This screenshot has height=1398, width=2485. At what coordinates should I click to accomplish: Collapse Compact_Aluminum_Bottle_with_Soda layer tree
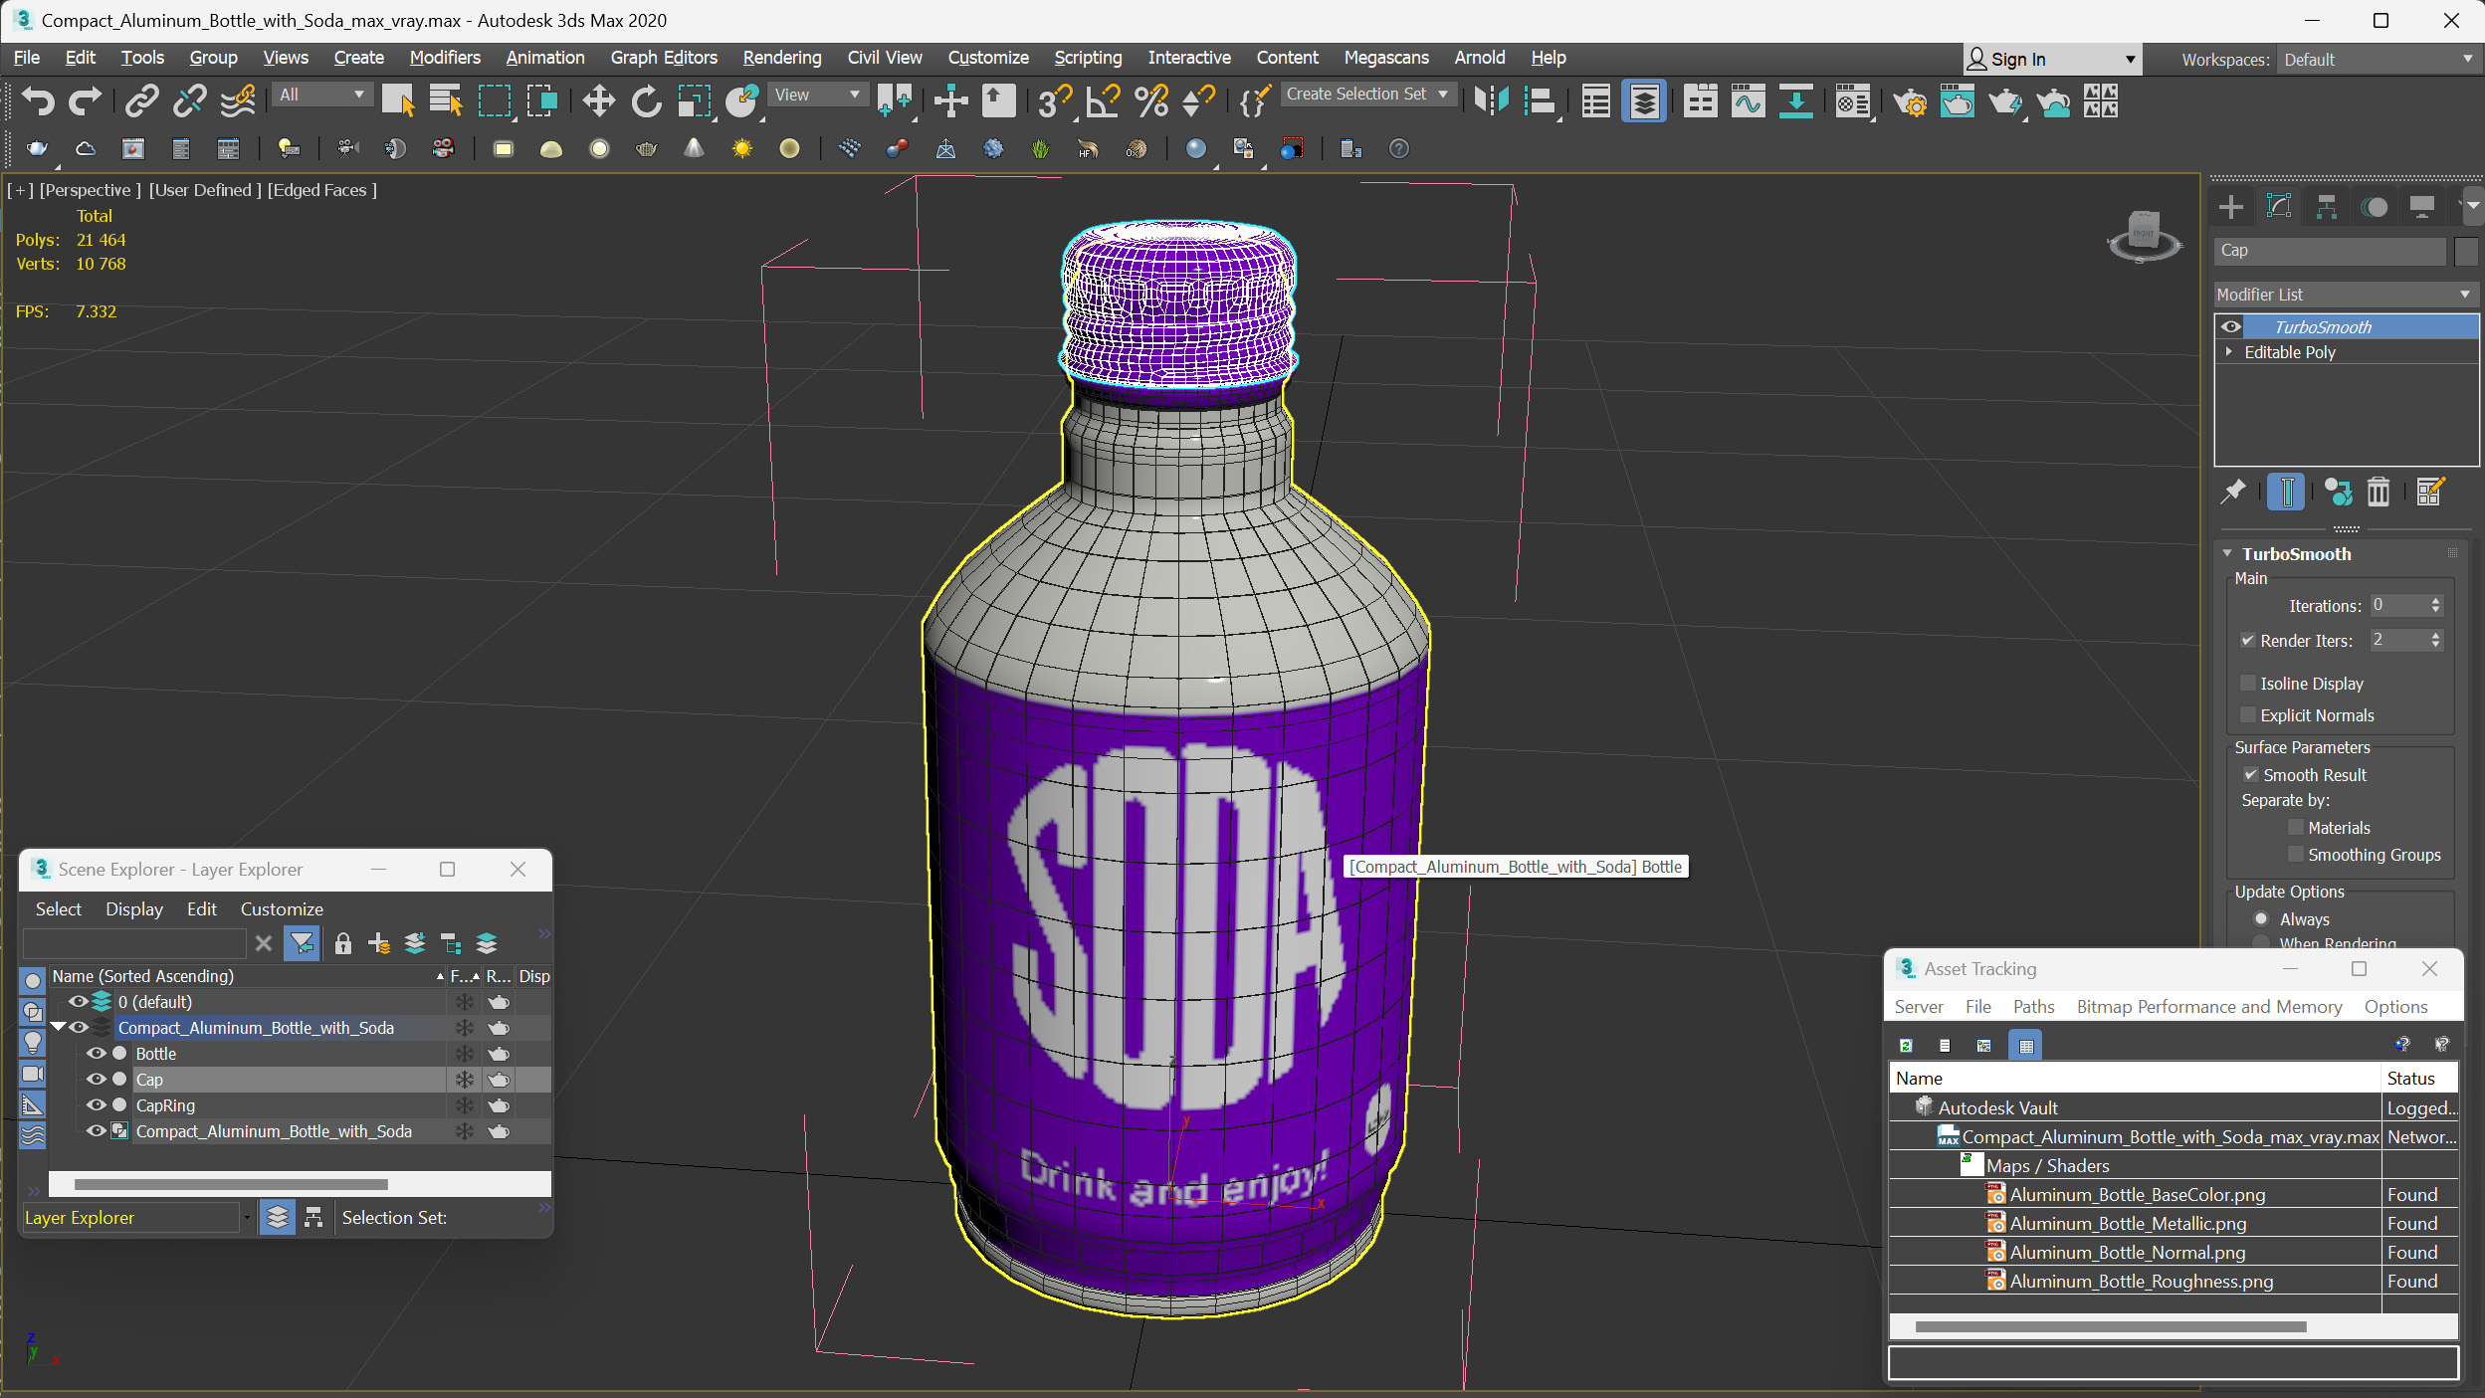pos(58,1028)
